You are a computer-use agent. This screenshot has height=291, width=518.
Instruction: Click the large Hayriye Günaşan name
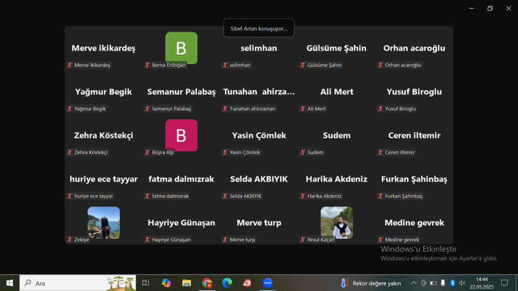pos(181,223)
